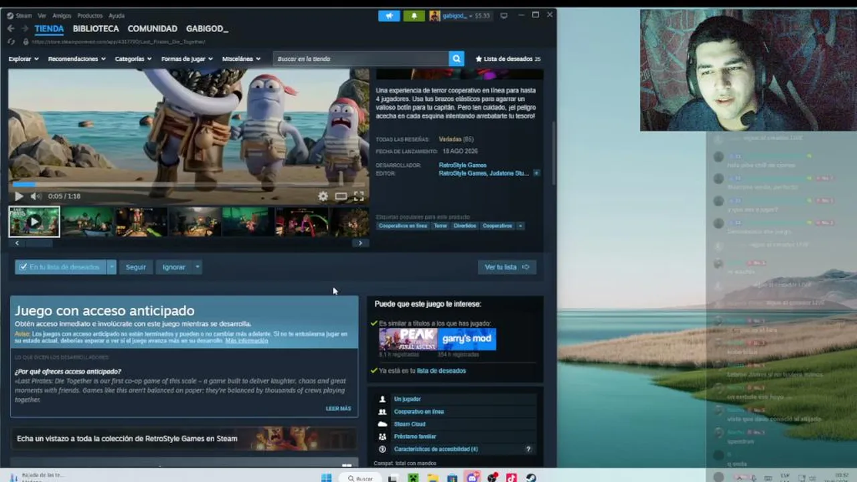Image resolution: width=857 pixels, height=482 pixels.
Task: Open the 'Más información' link
Action: [x=246, y=341]
